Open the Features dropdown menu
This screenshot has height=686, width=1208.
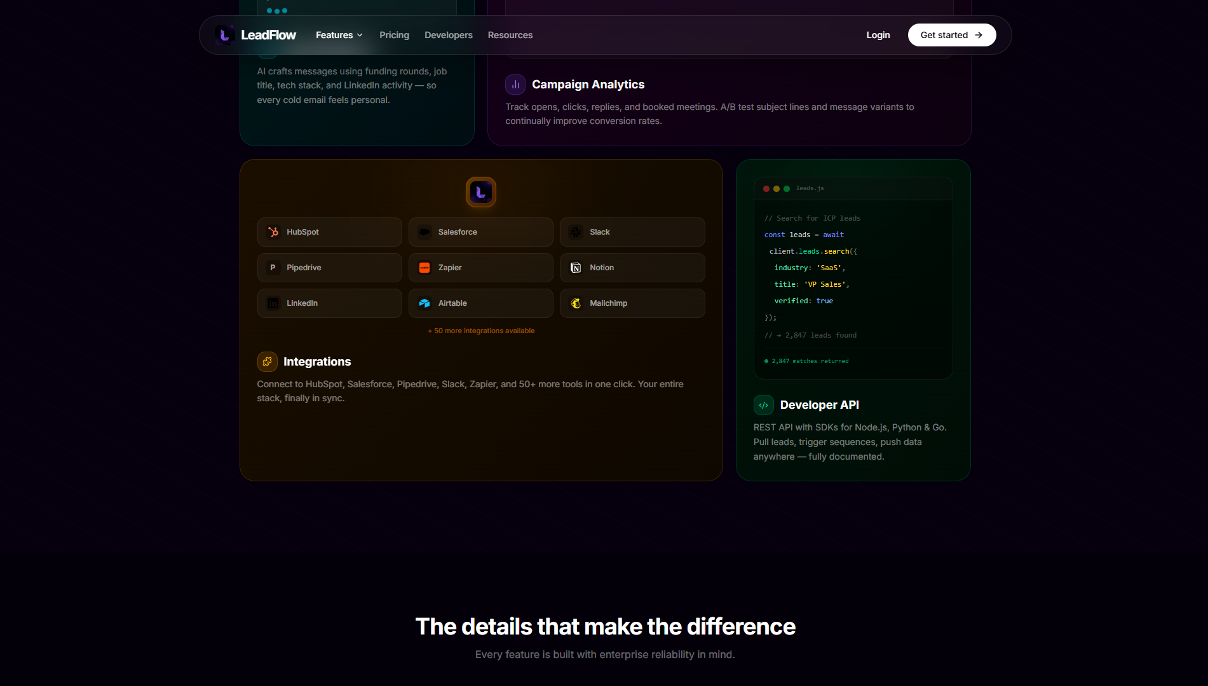pos(339,35)
